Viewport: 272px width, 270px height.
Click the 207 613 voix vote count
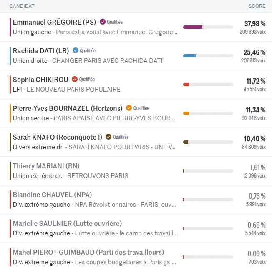[253, 60]
